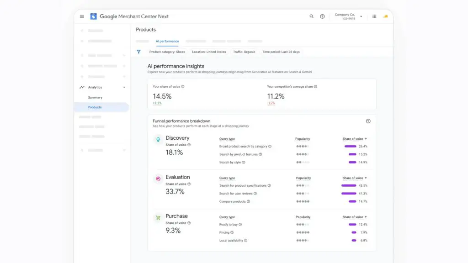Open the Google apps grid
Viewport: 468px width, 263px height.
coord(374,16)
